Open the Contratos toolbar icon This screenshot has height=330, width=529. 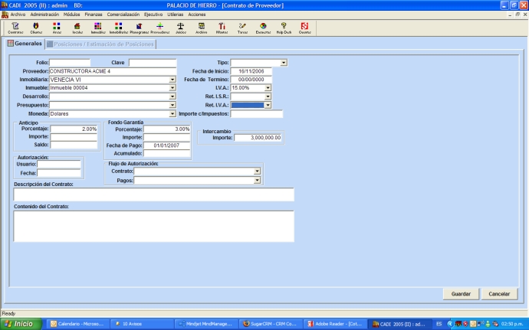(x=15, y=28)
